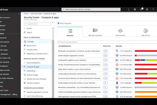The image size is (157, 105).
Task: Click the Recommendations list icon
Action: pos(25,63)
